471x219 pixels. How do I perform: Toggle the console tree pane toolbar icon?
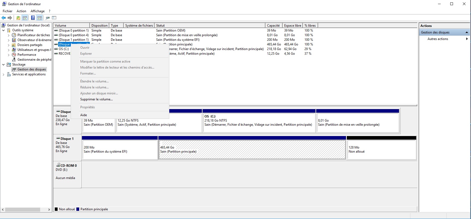tap(25, 18)
